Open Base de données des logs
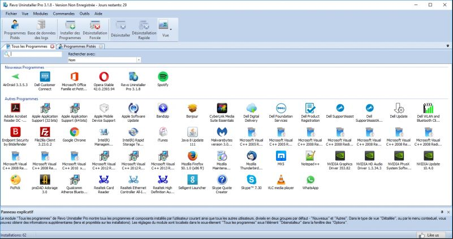The height and width of the screenshot is (239, 453). click(41, 30)
